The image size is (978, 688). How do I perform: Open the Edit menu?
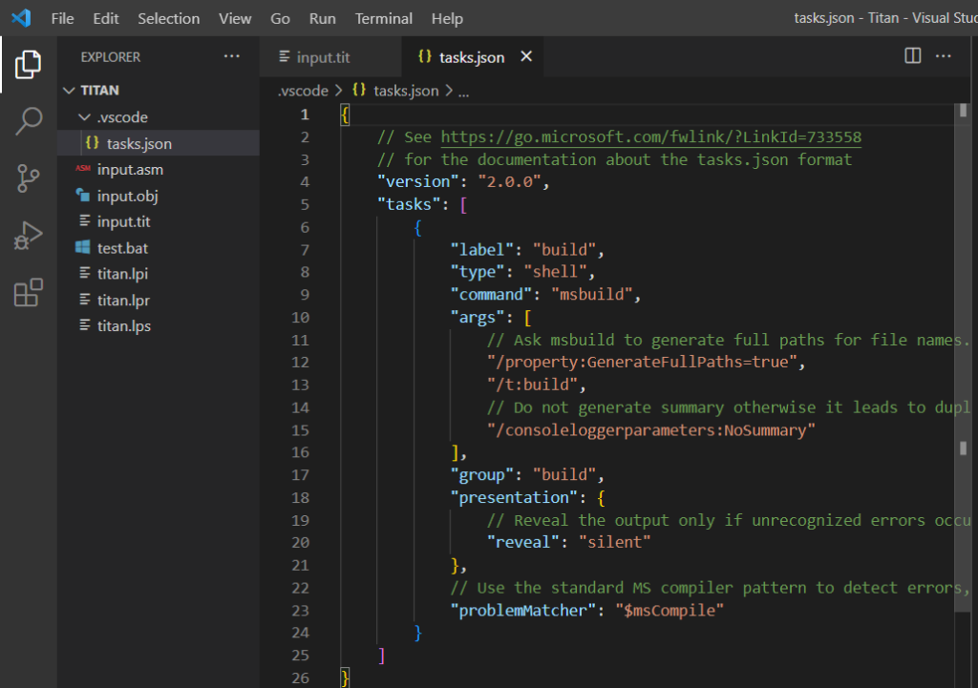106,19
